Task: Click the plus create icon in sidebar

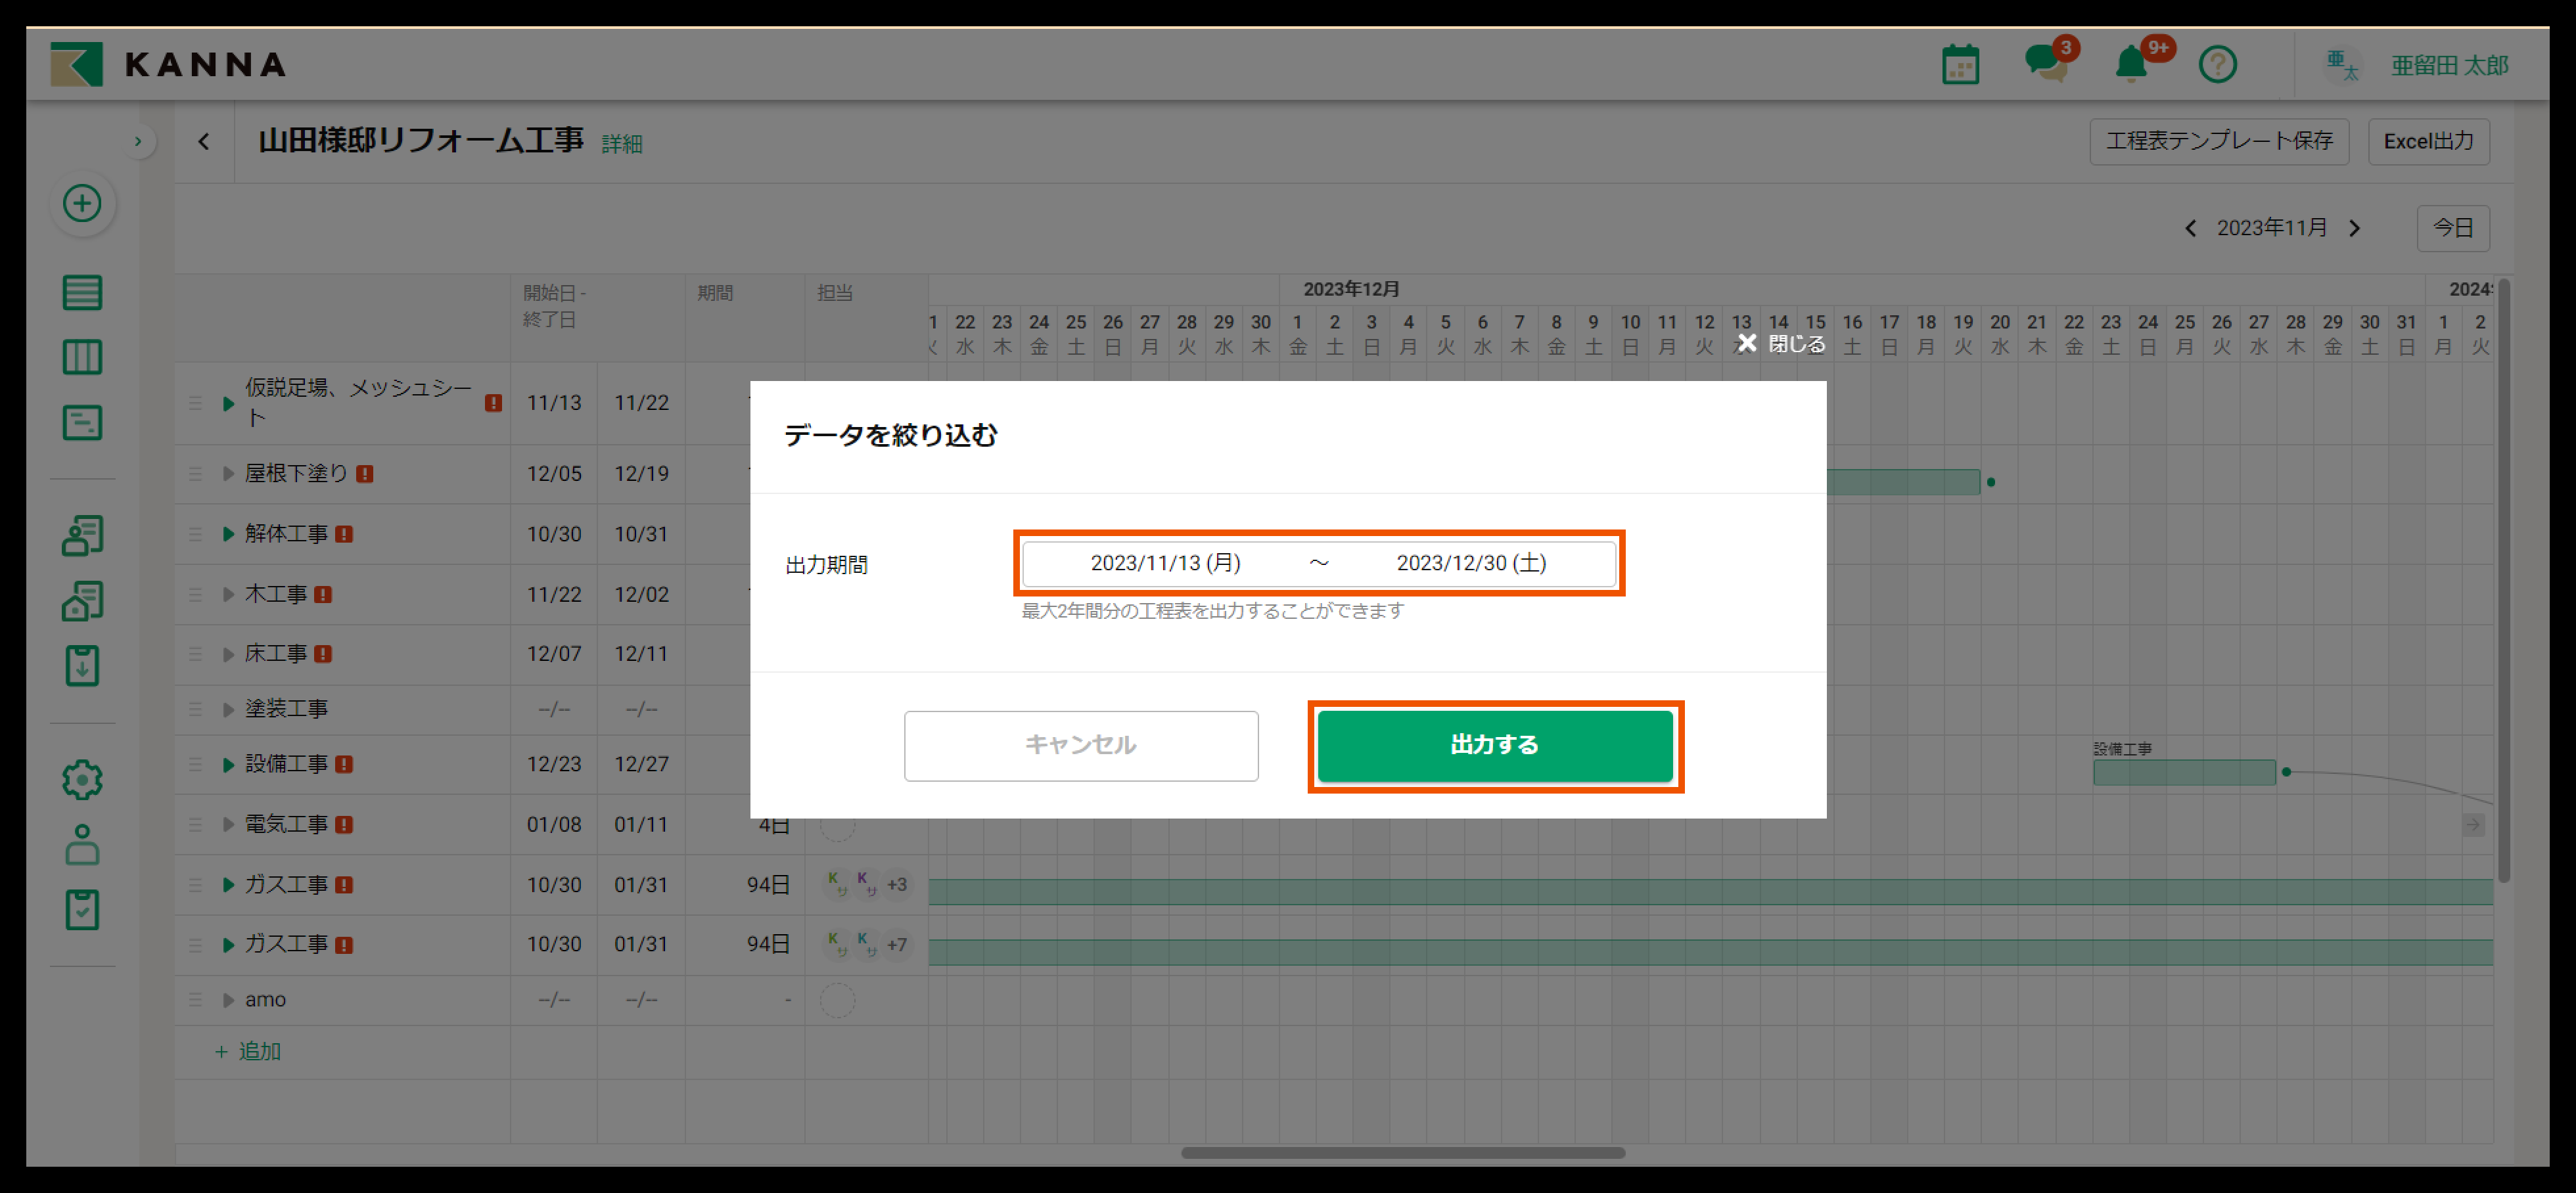Action: [x=82, y=204]
